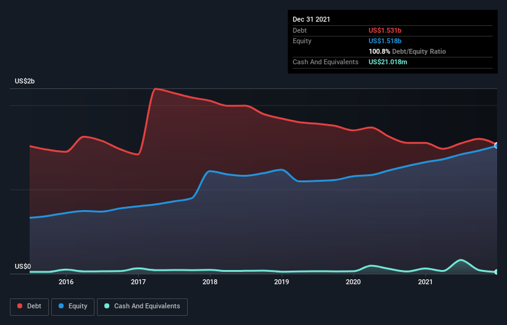Click the 2016 x-axis label
This screenshot has height=325, width=507.
pos(66,282)
